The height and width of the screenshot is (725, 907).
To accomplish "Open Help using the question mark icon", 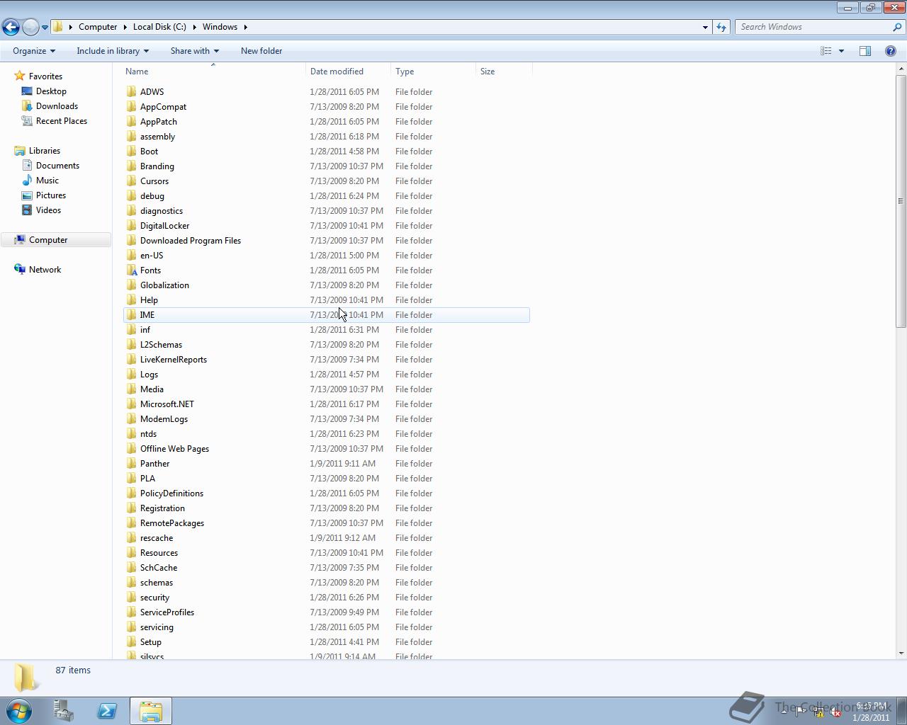I will pos(891,50).
